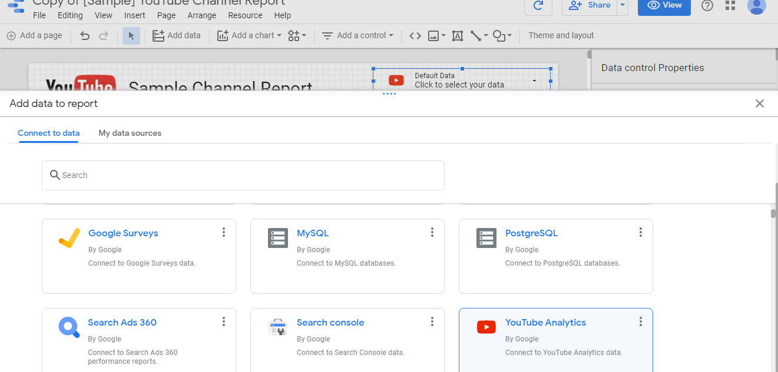Click the connector Search input field
The image size is (778, 372).
coord(243,175)
